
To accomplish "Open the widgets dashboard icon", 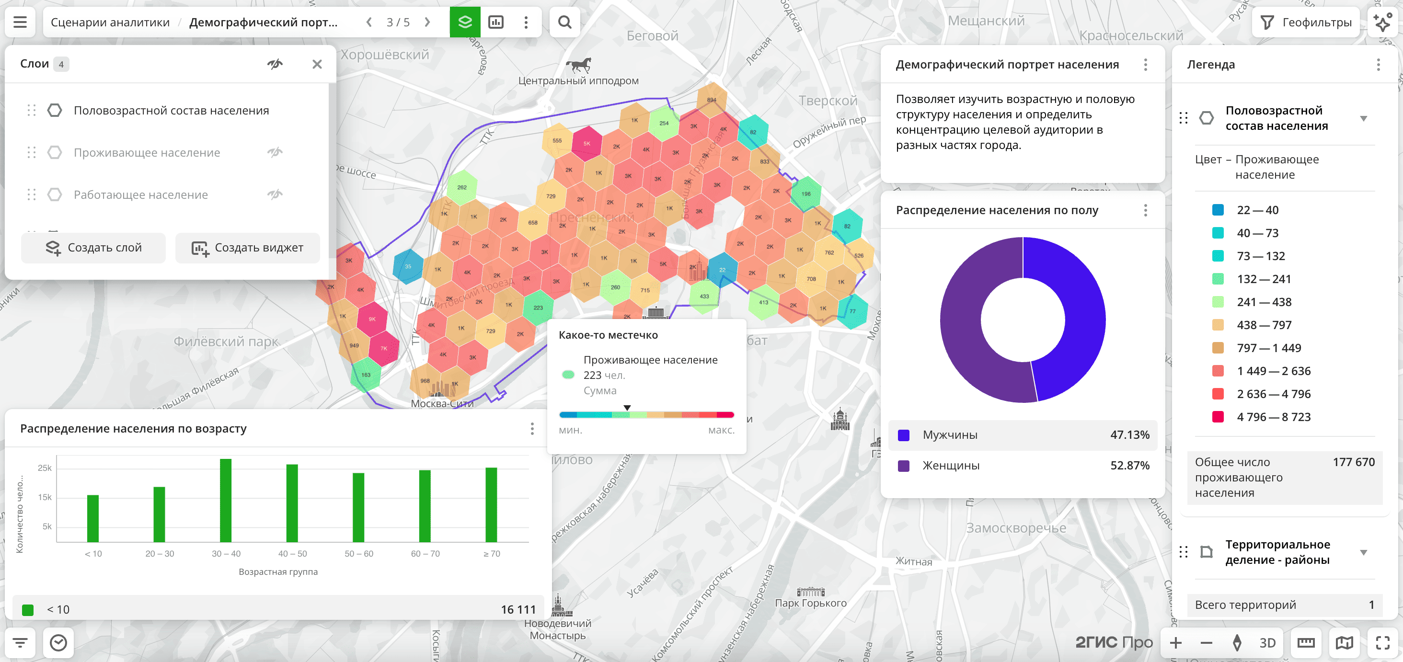I will click(x=495, y=23).
